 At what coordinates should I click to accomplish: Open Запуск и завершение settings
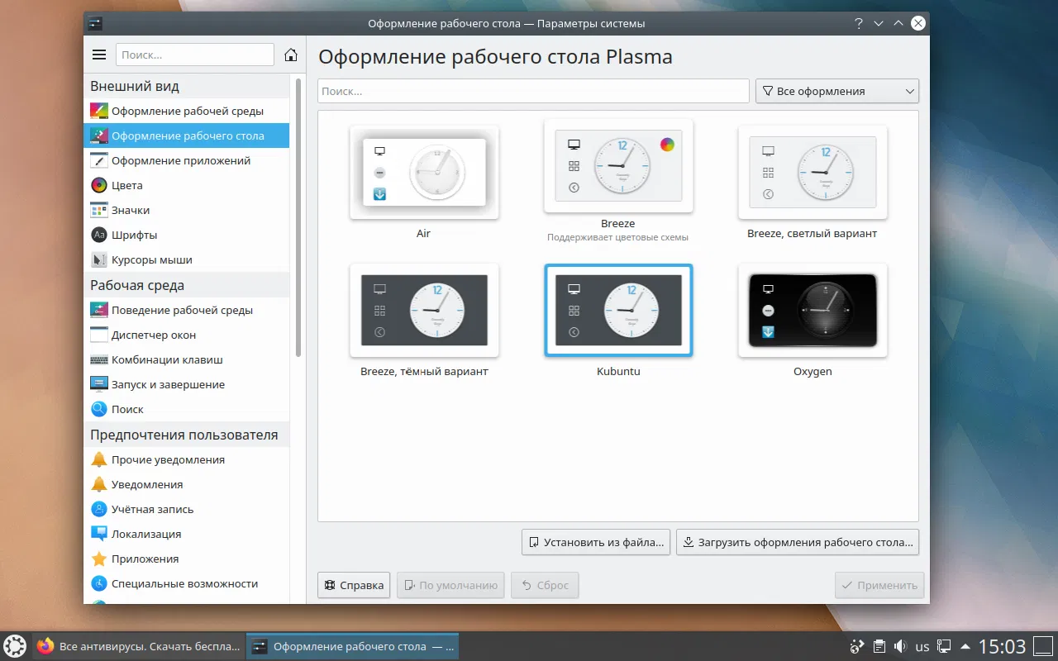(x=187, y=384)
